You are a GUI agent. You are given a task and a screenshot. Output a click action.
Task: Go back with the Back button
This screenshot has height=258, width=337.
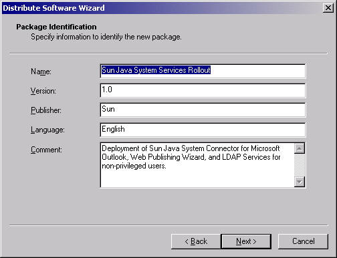(x=196, y=241)
